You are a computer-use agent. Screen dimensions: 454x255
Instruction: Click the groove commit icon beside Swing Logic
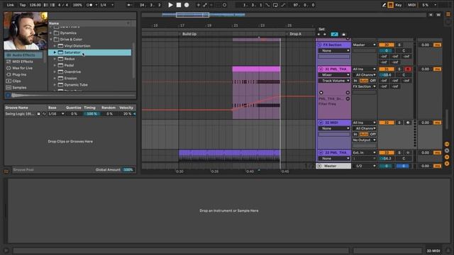click(44, 113)
